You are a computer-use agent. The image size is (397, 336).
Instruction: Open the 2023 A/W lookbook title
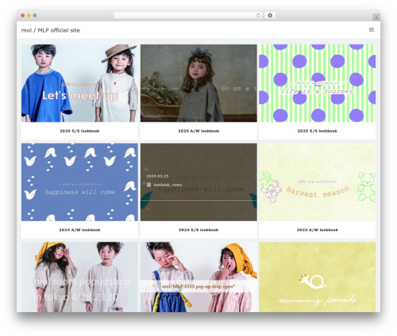coord(317,230)
